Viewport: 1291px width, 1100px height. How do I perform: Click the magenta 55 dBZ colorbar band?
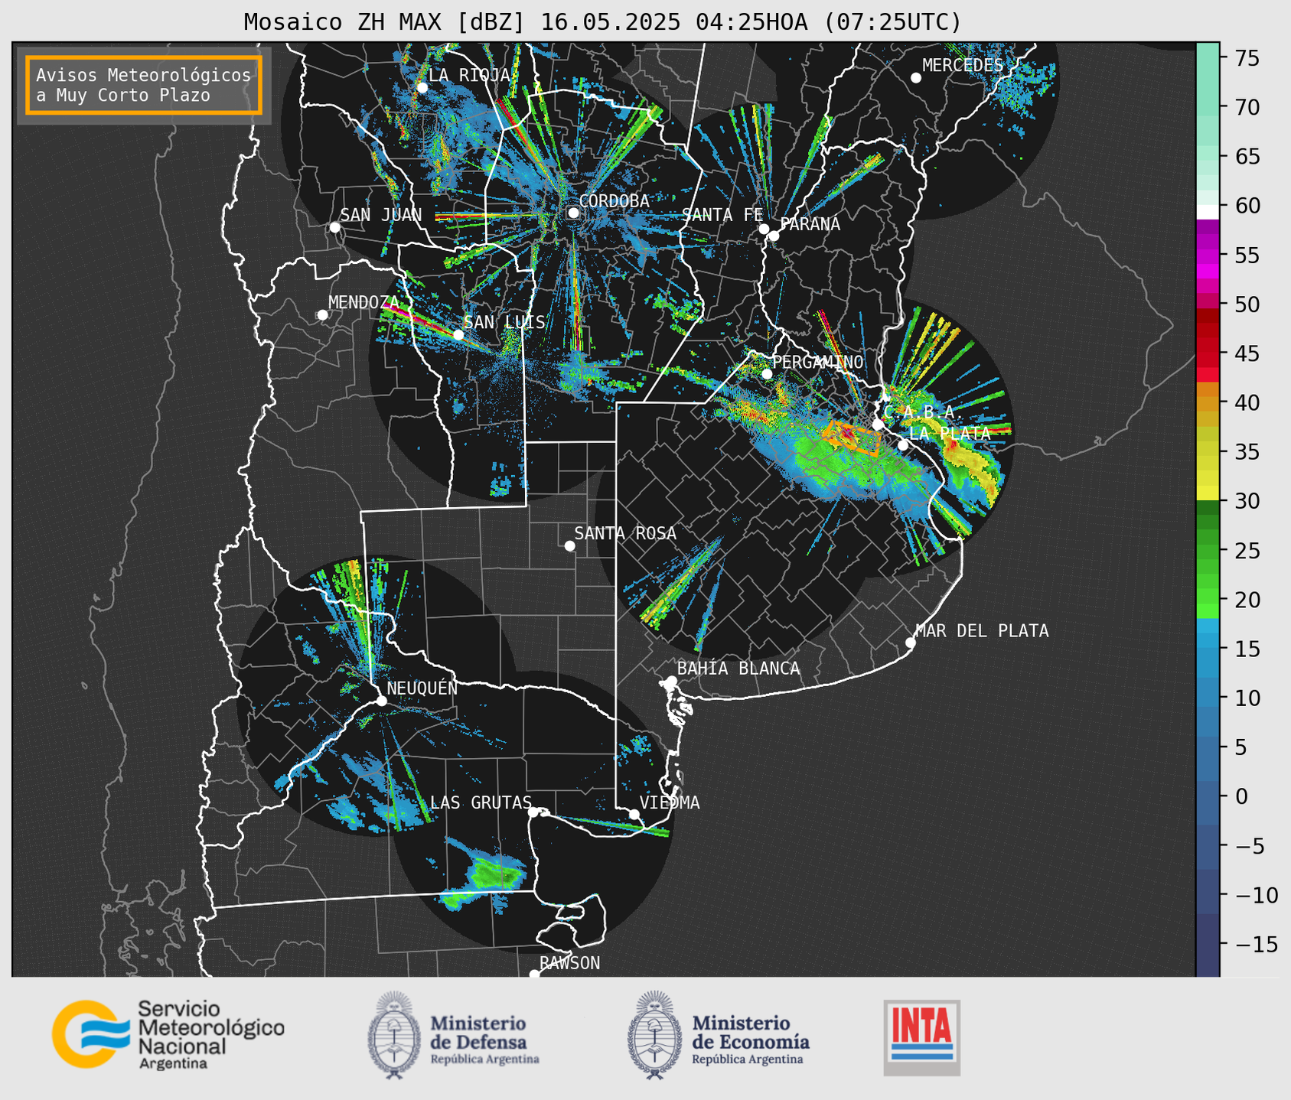point(1208,255)
